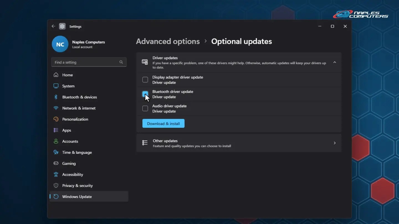Click the Network wifi icon
399x224 pixels.
pyautogui.click(x=56, y=108)
